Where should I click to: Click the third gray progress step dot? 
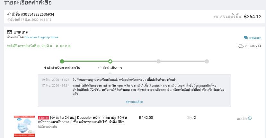click(x=159, y=61)
